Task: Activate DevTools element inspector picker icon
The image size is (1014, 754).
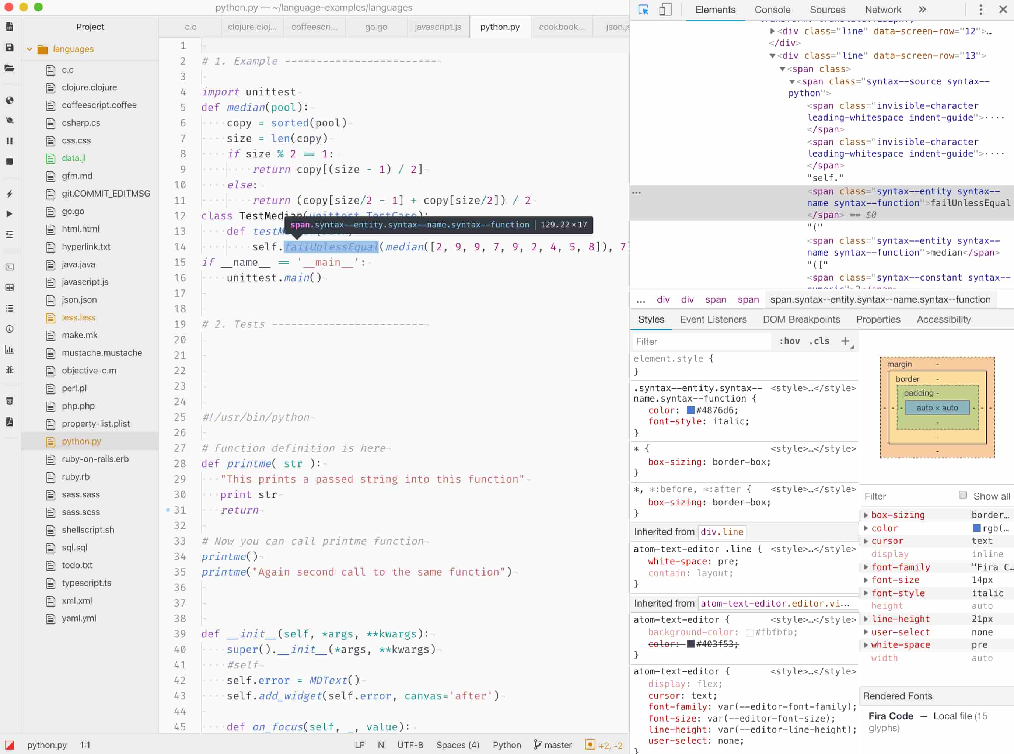Action: coord(644,10)
